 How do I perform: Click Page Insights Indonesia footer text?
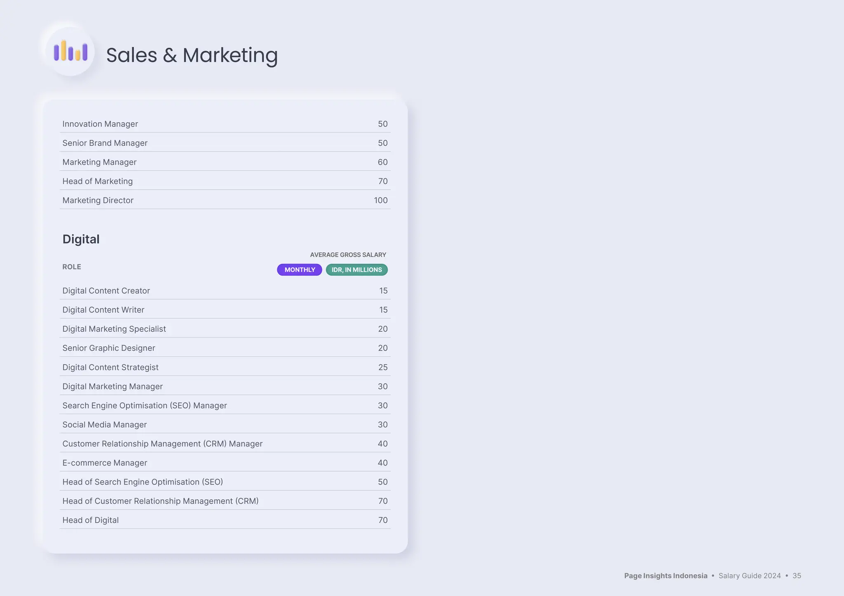666,576
